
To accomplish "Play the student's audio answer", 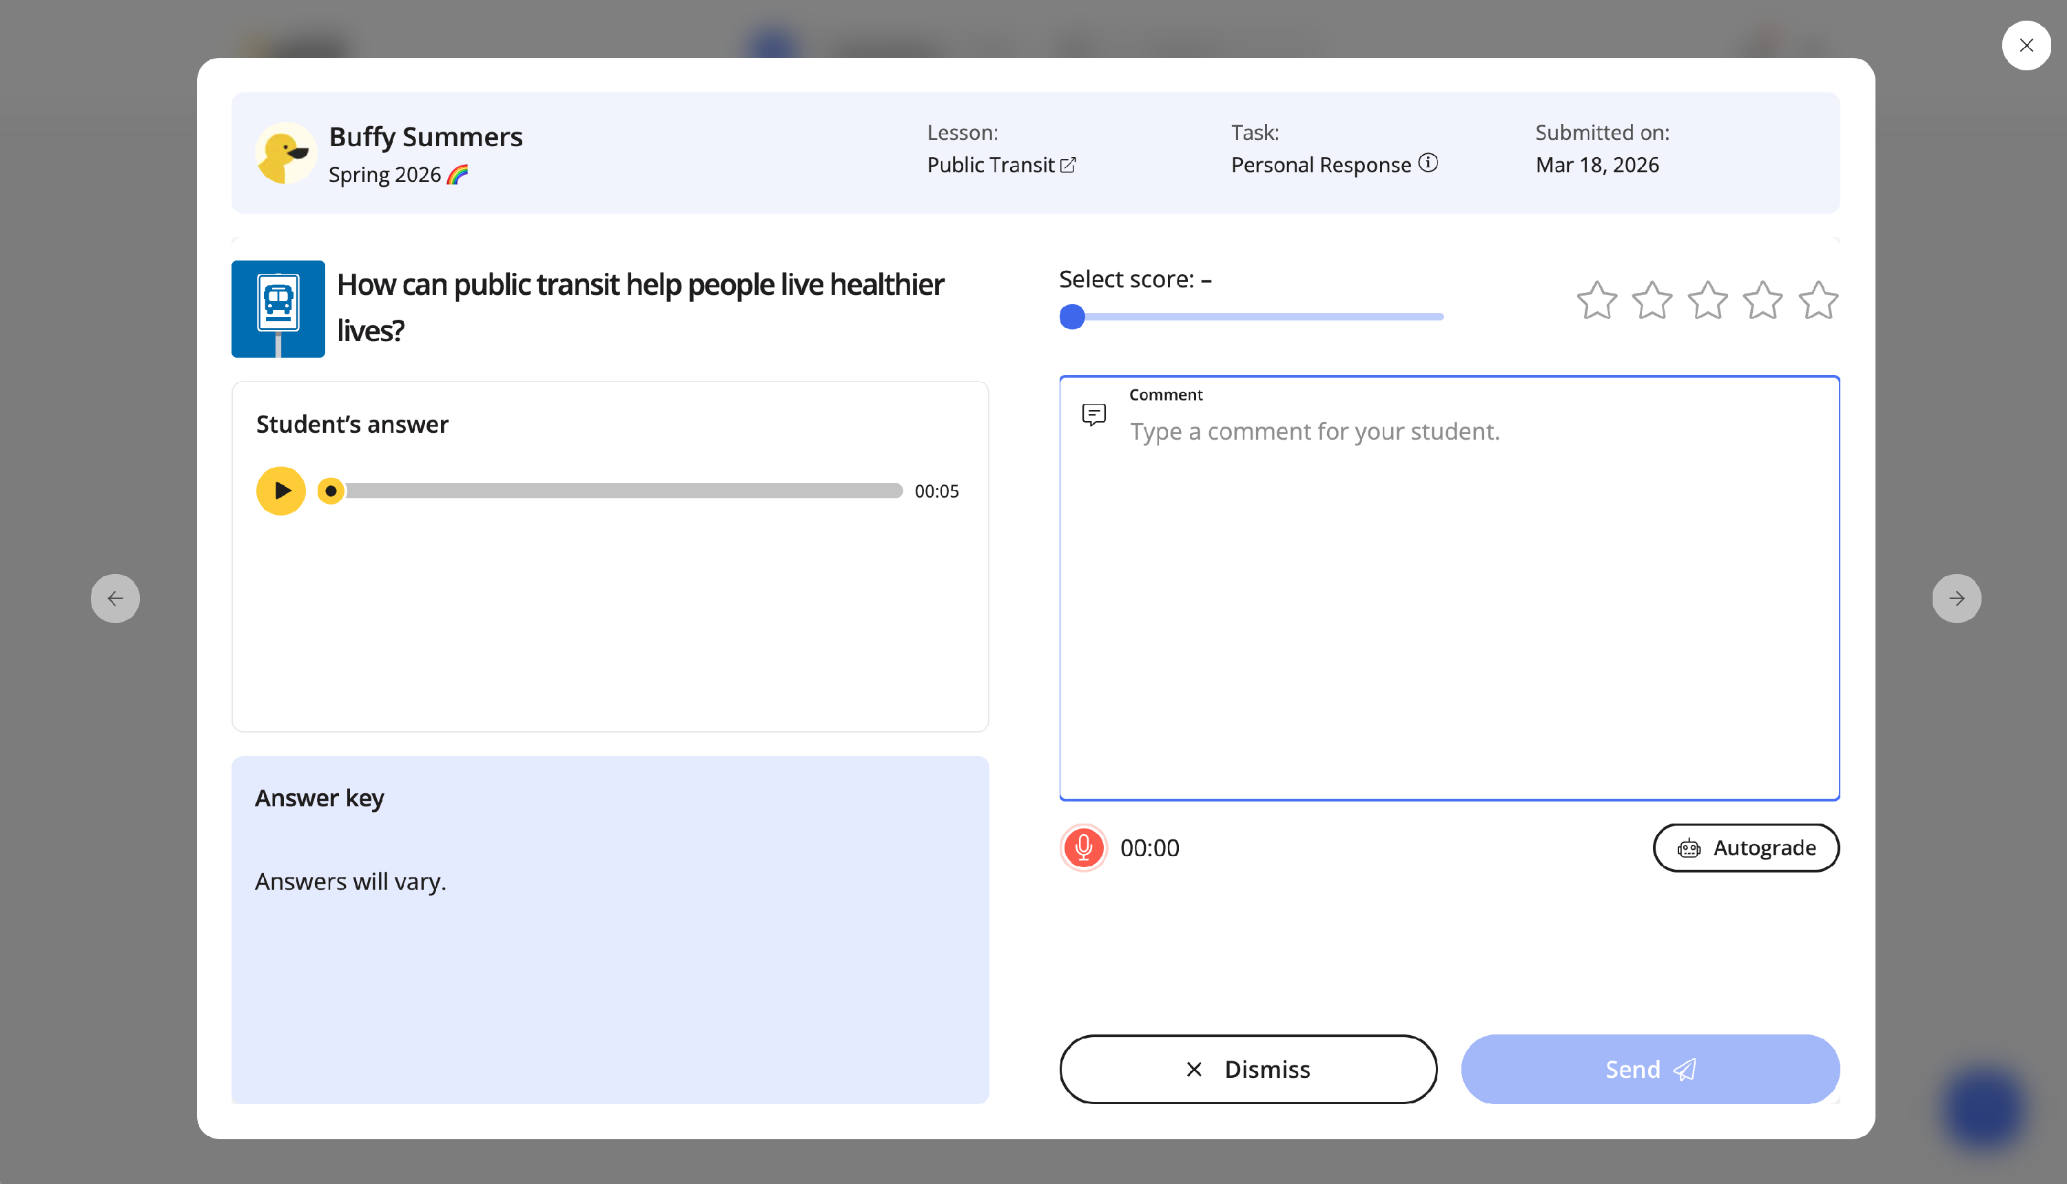I will (280, 491).
